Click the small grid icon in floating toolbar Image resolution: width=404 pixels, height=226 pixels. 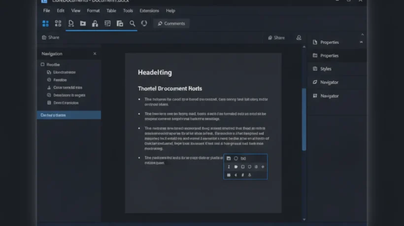(x=229, y=175)
